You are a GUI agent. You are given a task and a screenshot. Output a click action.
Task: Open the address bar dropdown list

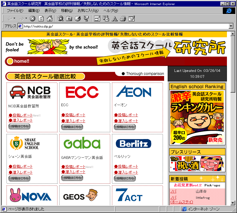pos(231,26)
